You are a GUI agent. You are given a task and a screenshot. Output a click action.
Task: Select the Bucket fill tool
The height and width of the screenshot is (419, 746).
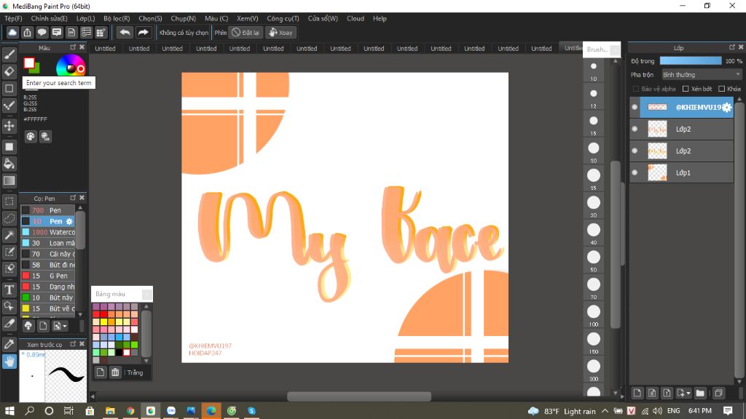coord(9,164)
